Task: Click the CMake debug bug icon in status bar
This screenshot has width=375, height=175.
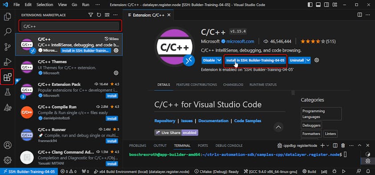Action: [335, 171]
